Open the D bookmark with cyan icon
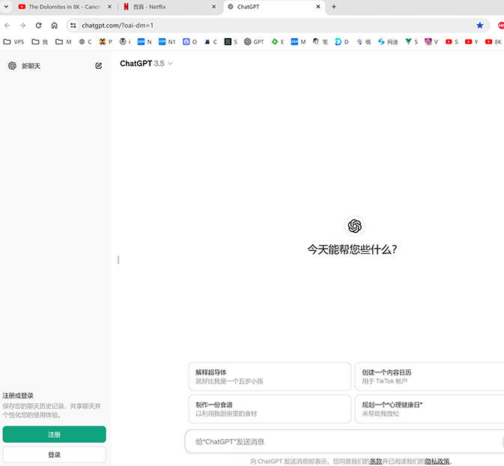Screen dimensions: 504x466 pyautogui.click(x=341, y=42)
